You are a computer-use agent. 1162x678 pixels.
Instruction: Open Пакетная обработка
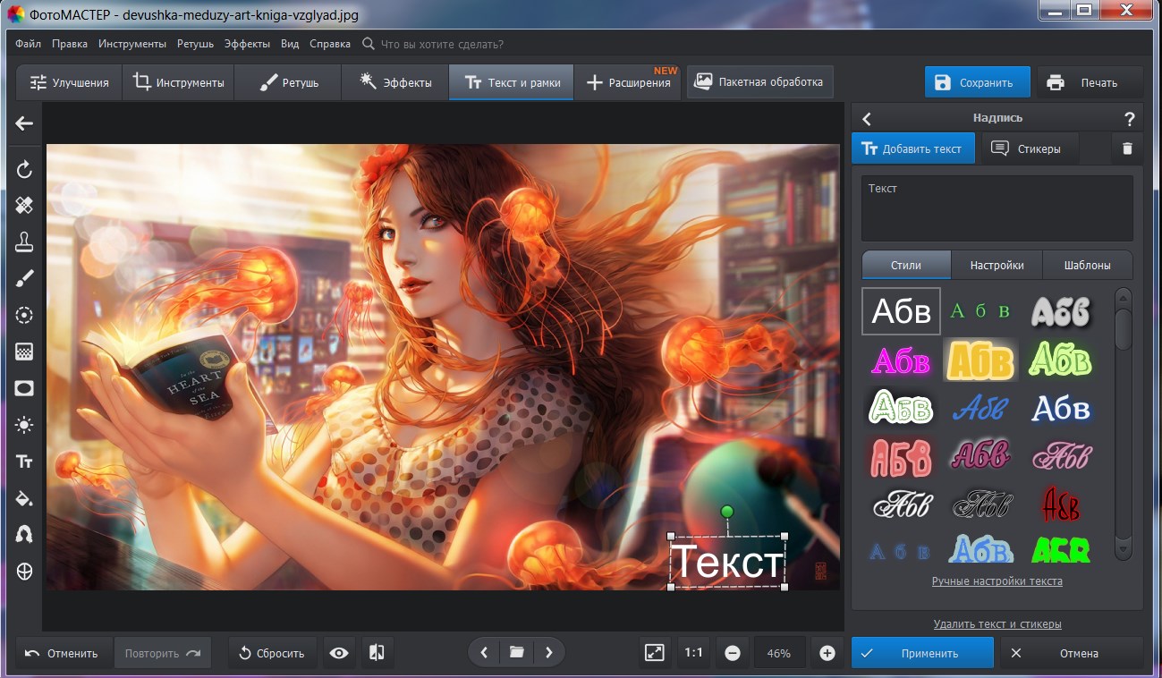tap(760, 81)
